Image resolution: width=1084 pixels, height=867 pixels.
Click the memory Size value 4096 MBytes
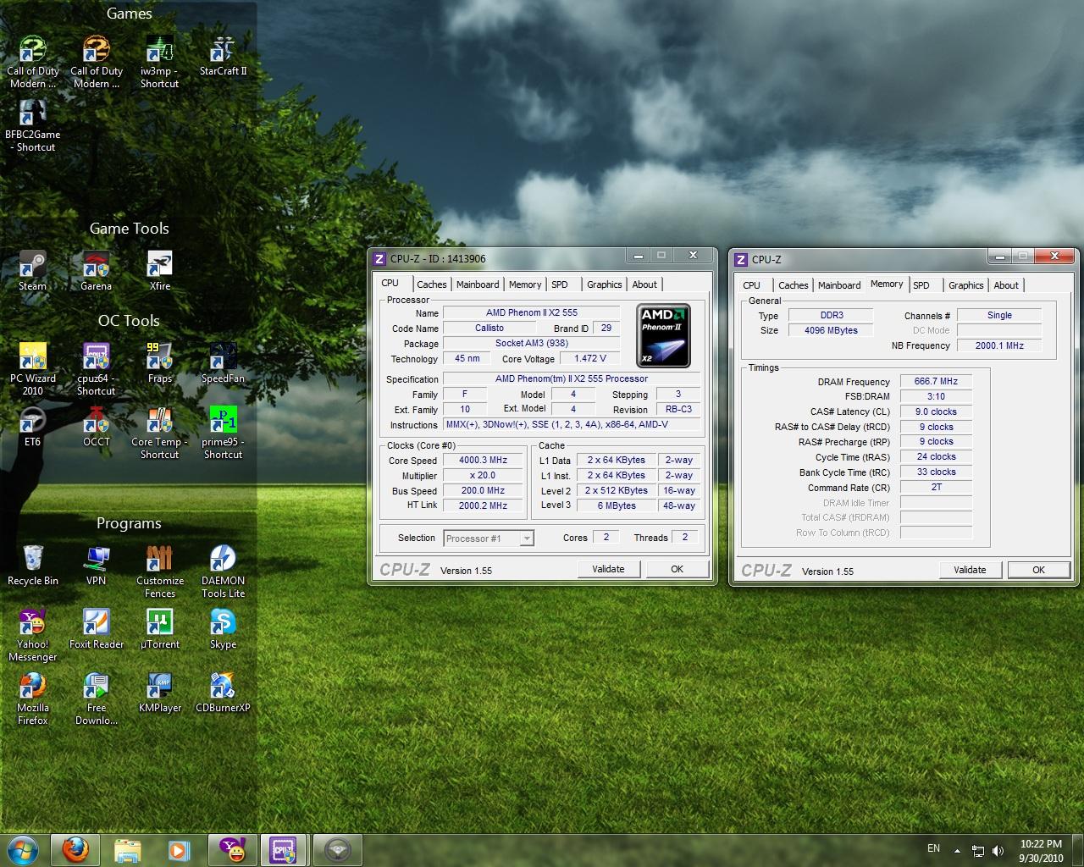click(x=831, y=330)
